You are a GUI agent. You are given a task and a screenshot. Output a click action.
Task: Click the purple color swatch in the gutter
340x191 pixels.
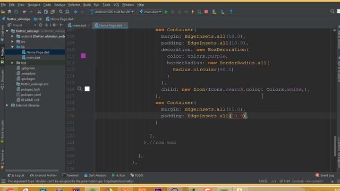pos(83,56)
